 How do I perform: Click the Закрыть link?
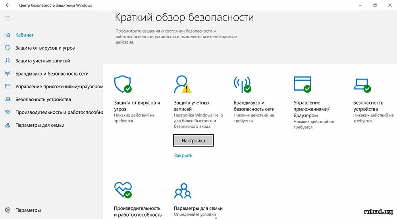click(183, 155)
